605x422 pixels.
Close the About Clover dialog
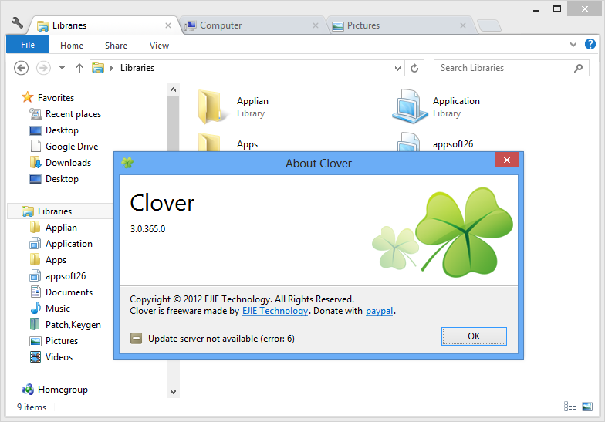pos(506,160)
